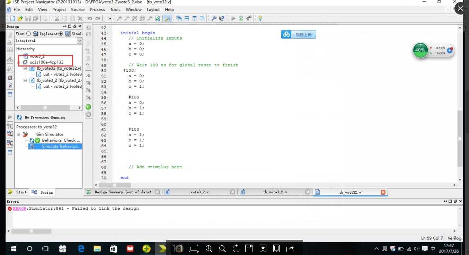Click the viewer bookmark star icon
The height and width of the screenshot is (255, 469).
click(x=263, y=248)
